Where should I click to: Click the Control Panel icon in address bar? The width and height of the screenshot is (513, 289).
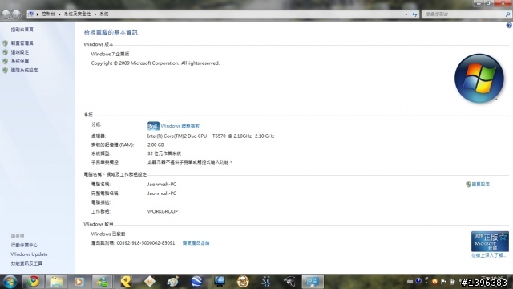pos(31,14)
